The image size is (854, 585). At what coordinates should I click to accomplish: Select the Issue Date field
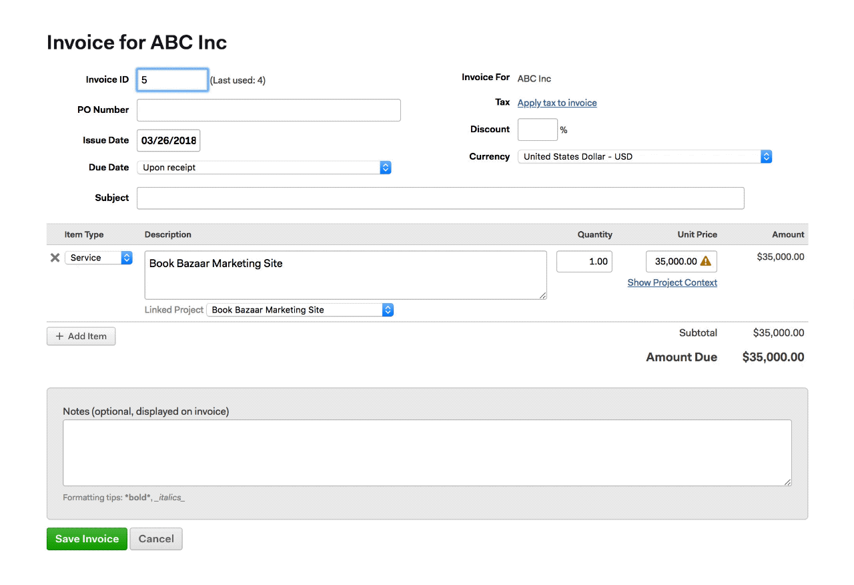pos(168,141)
